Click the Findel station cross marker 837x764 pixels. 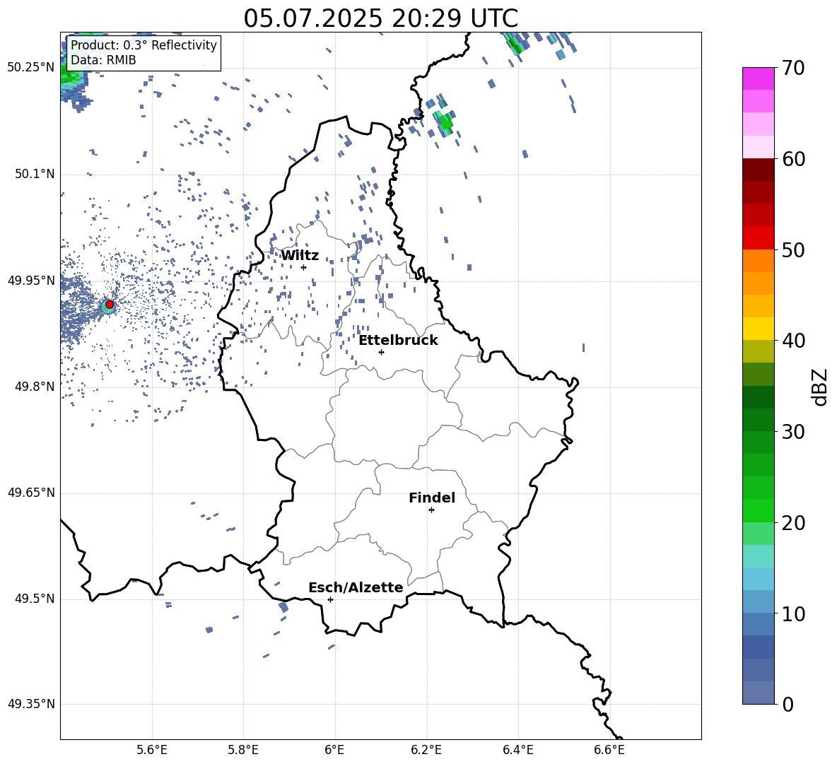431,510
